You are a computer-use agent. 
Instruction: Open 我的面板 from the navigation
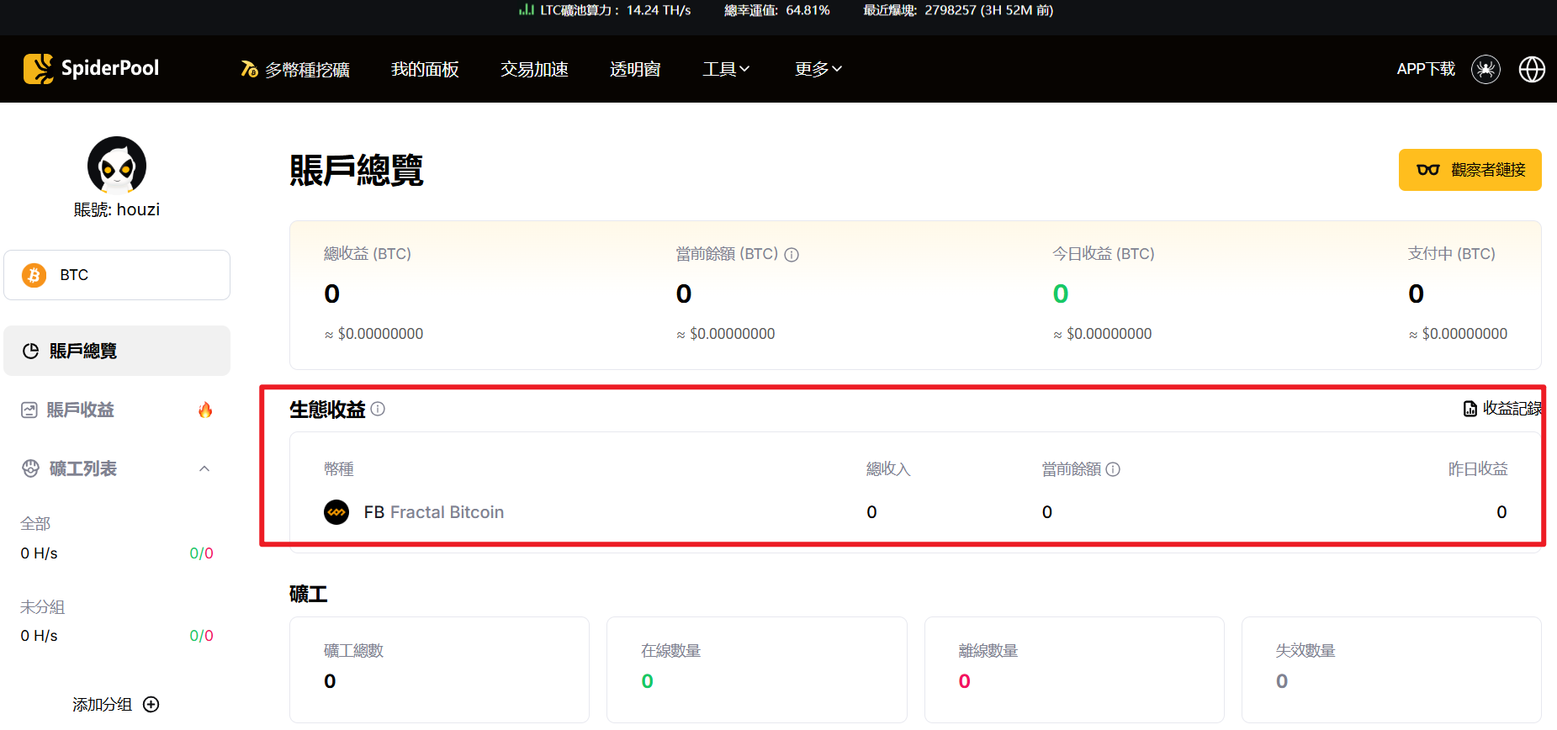425,69
